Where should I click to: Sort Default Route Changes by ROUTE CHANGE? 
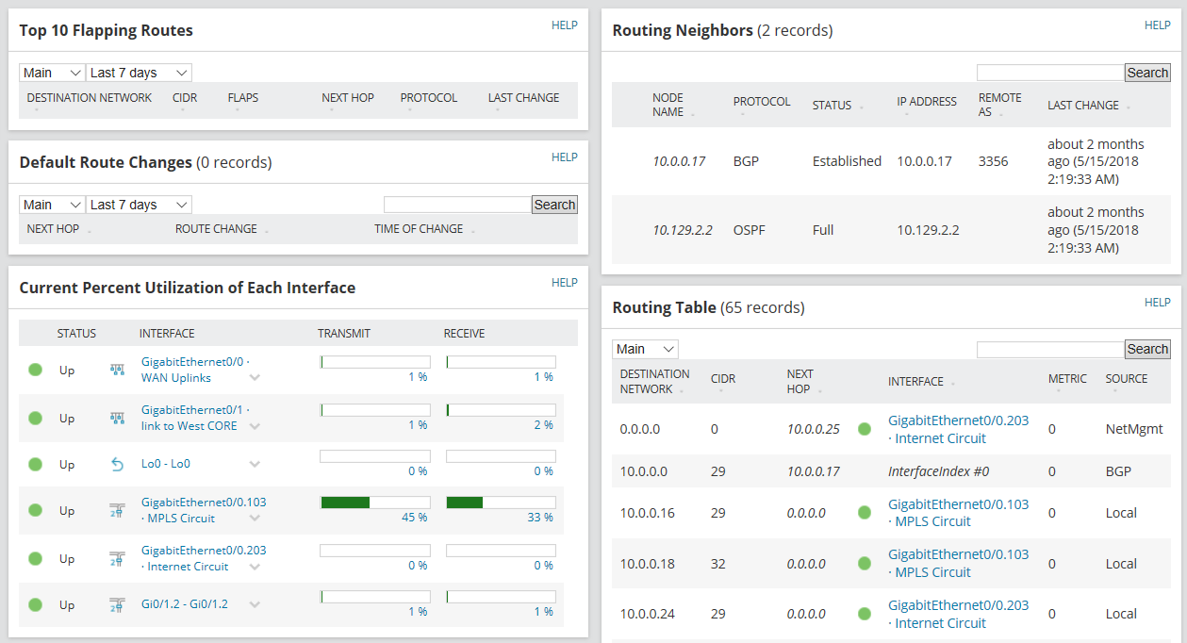pyautogui.click(x=216, y=229)
